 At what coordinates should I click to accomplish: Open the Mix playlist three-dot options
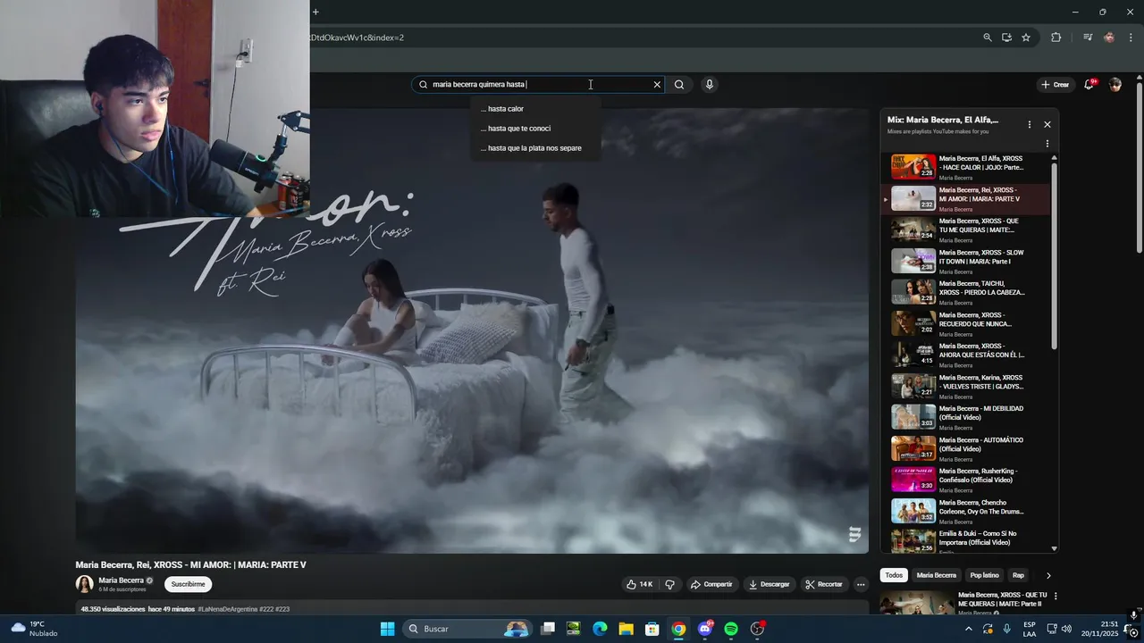tap(1029, 125)
